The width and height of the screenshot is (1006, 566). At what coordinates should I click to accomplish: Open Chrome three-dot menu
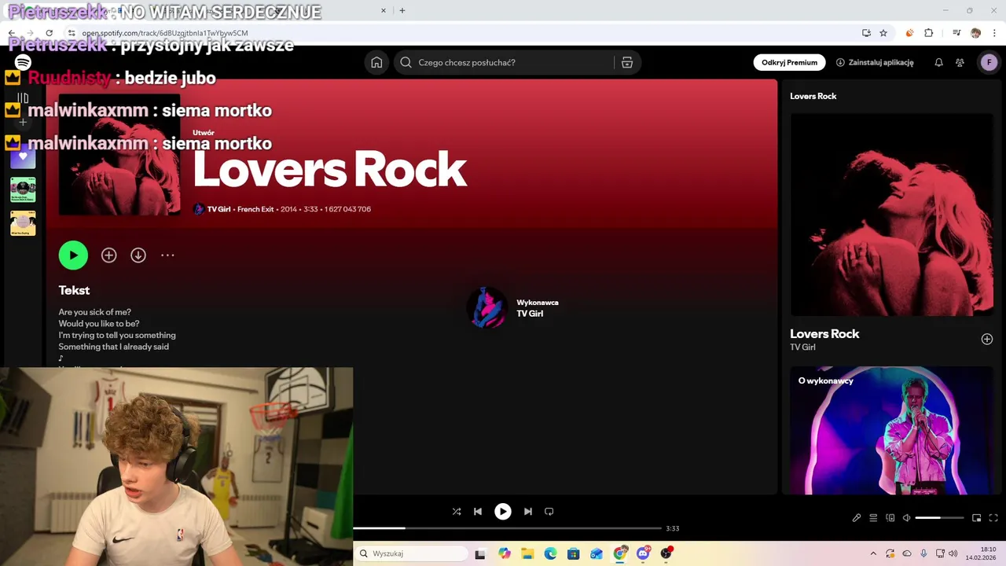[995, 33]
